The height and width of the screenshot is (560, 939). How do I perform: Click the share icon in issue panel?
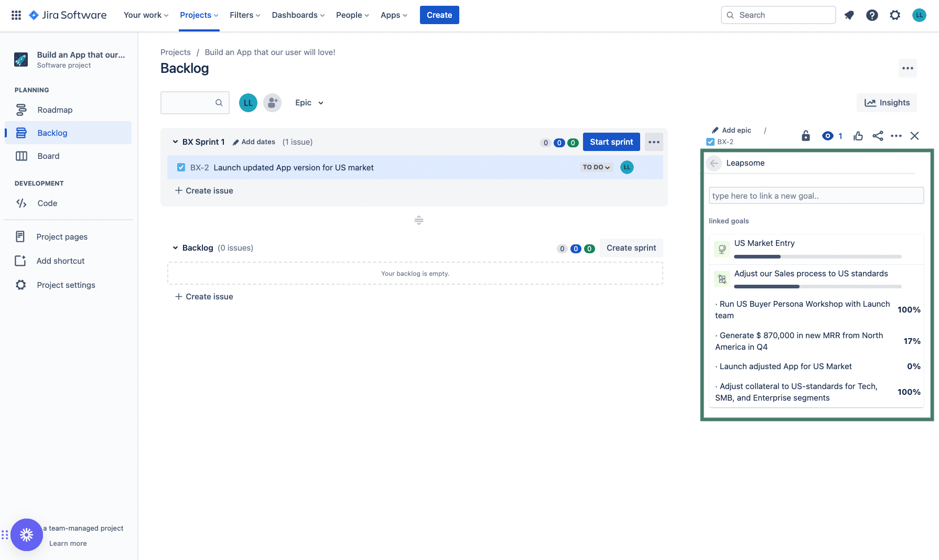pos(878,136)
